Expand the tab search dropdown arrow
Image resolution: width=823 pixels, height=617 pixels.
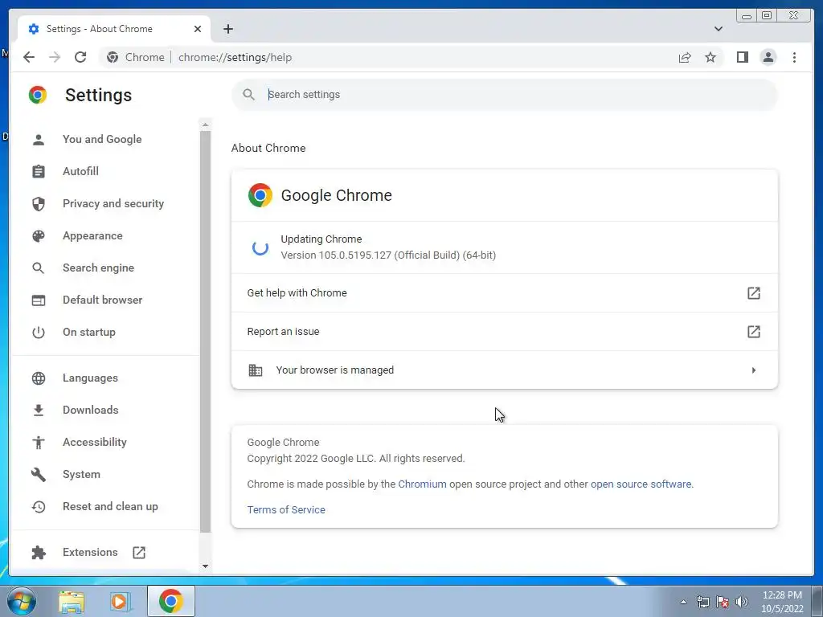[718, 29]
